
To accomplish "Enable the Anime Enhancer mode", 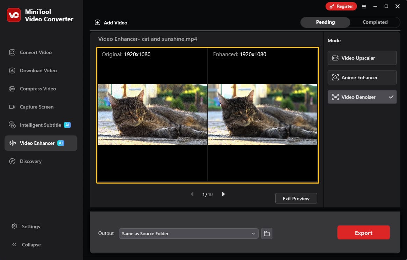I will [362, 77].
